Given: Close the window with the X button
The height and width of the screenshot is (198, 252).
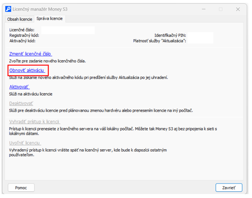Looking at the screenshot, I should point(238,9).
